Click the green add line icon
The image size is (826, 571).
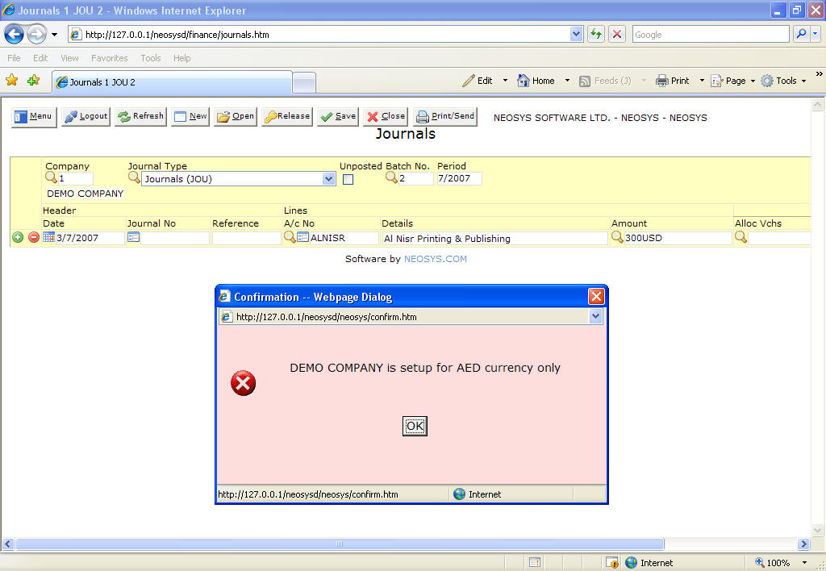tap(18, 238)
